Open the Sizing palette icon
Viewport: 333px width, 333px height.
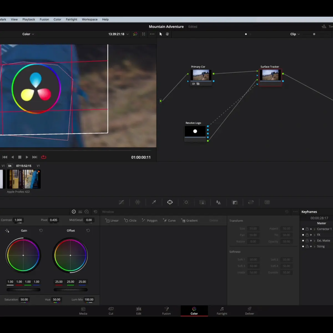click(251, 202)
